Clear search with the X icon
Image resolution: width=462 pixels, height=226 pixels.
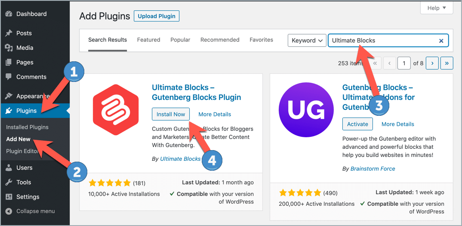click(441, 41)
